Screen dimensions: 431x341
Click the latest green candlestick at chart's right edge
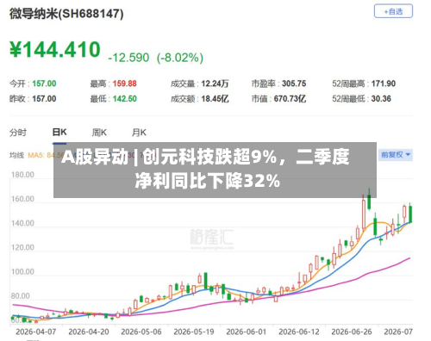(x=410, y=214)
